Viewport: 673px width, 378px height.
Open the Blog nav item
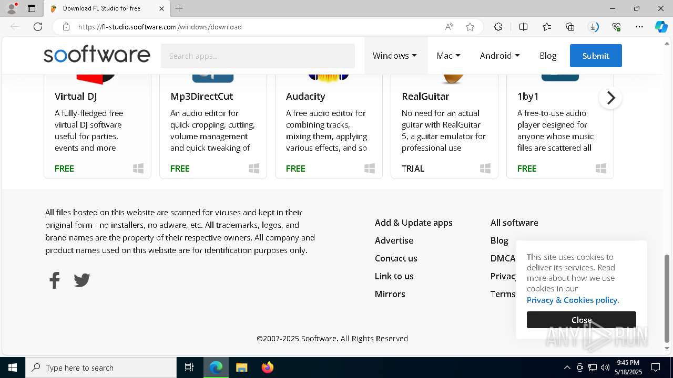[x=548, y=56]
